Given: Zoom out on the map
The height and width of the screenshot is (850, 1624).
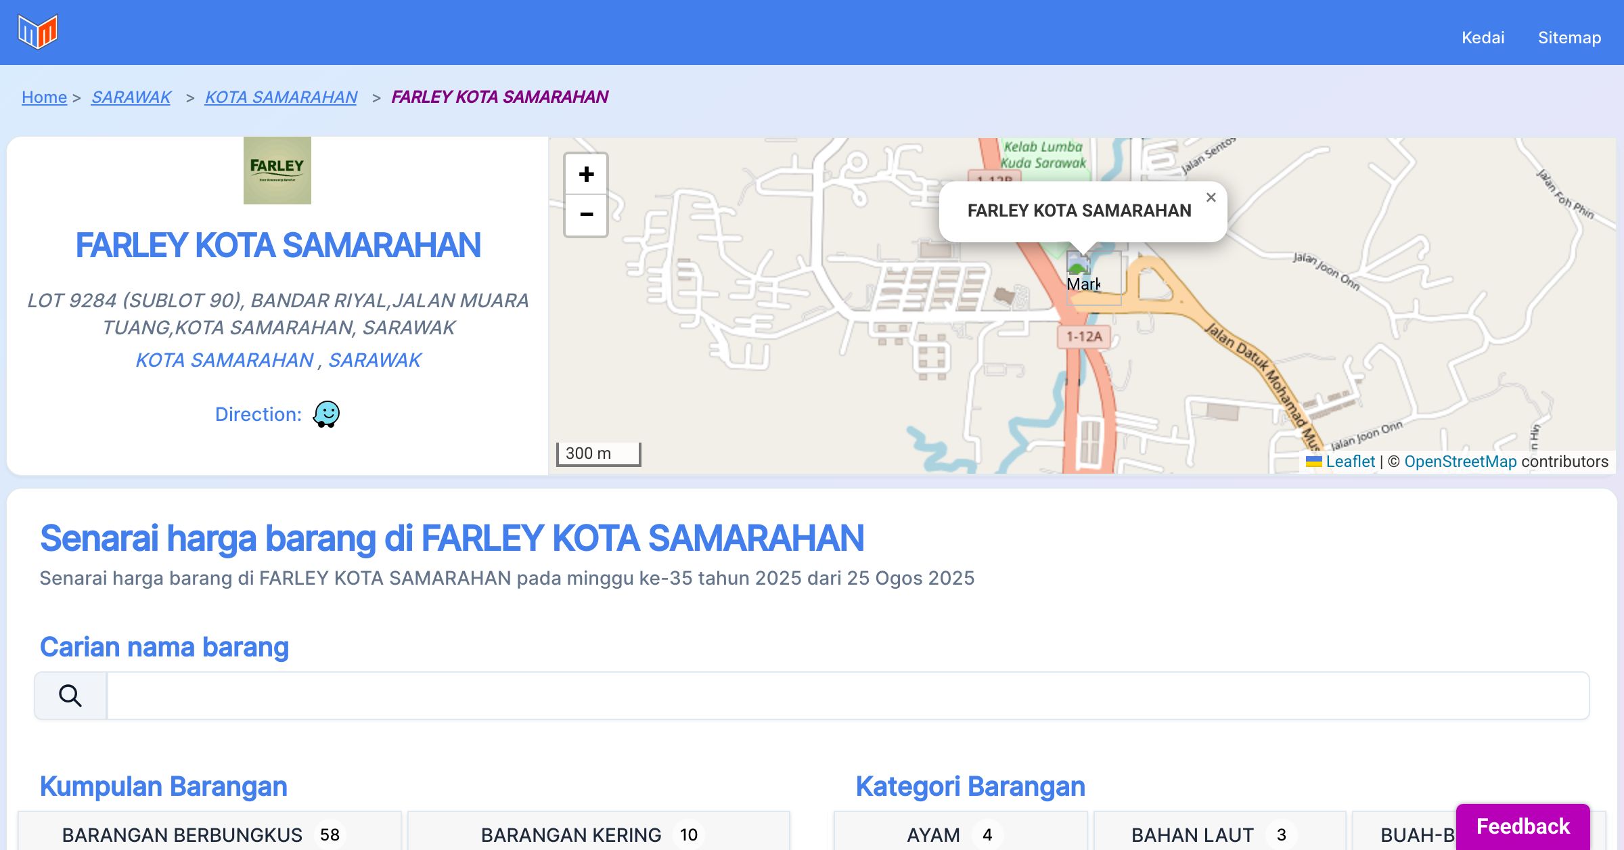Looking at the screenshot, I should [586, 215].
